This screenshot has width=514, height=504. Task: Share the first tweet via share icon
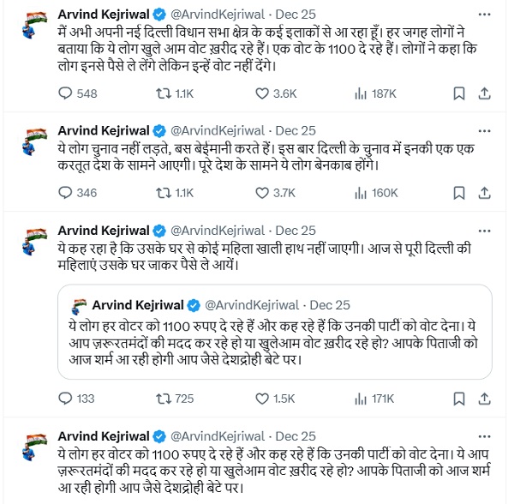click(x=484, y=93)
